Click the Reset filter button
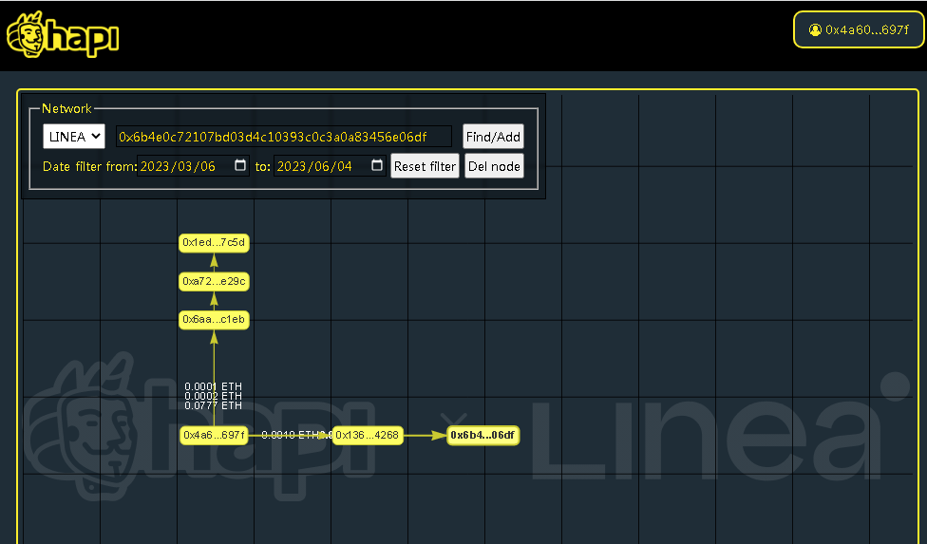 426,166
